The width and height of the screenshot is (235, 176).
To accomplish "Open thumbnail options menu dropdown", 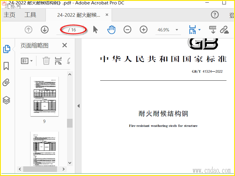I will click(27, 61).
